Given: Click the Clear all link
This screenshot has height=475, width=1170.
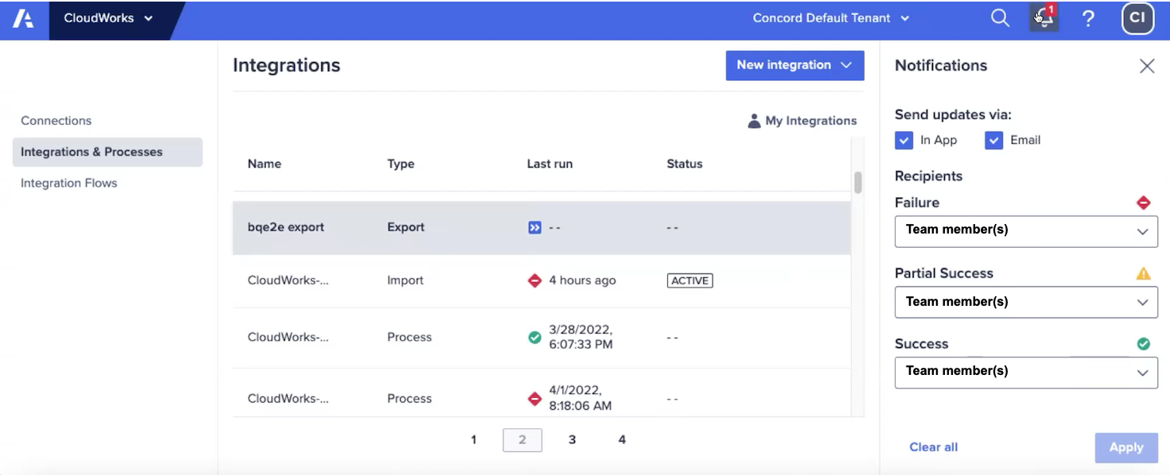Looking at the screenshot, I should (933, 447).
